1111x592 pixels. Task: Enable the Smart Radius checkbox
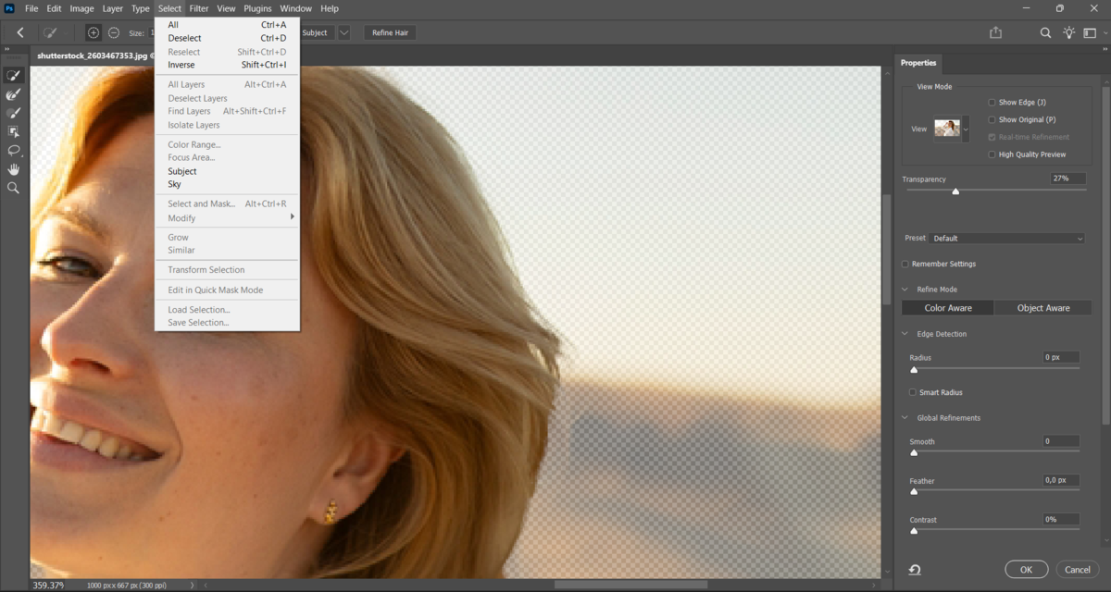[913, 392]
